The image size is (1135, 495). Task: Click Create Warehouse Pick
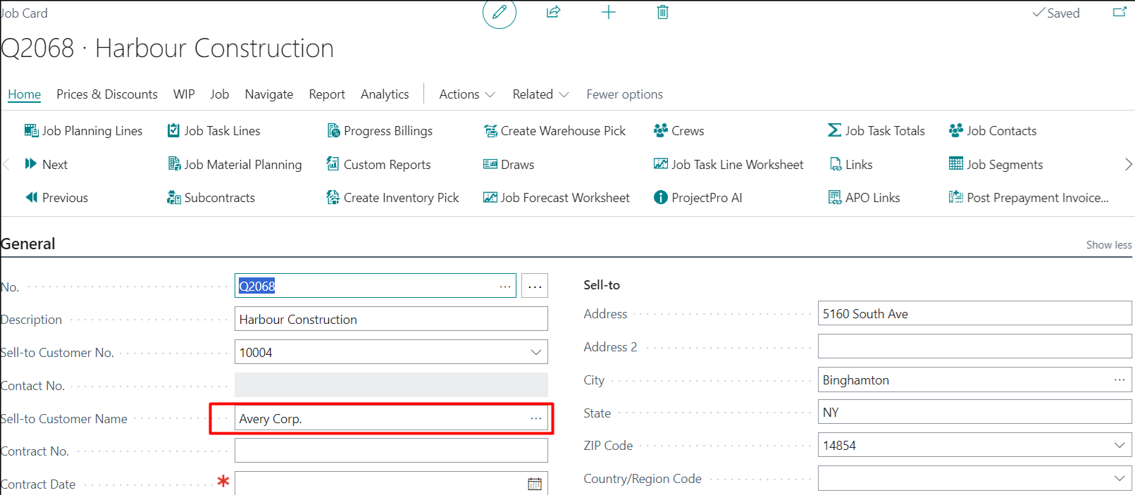(554, 131)
